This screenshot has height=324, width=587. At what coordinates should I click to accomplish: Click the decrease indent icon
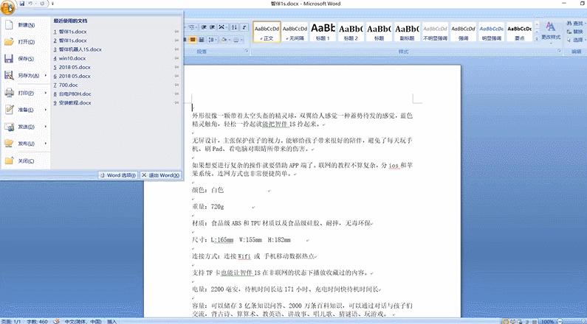[204, 27]
